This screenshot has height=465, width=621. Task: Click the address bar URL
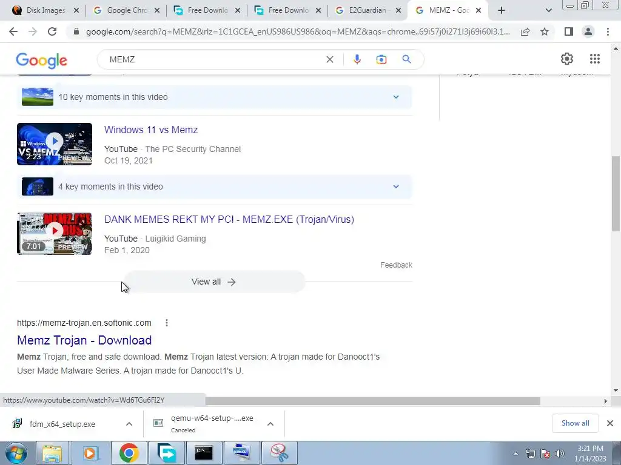click(298, 31)
